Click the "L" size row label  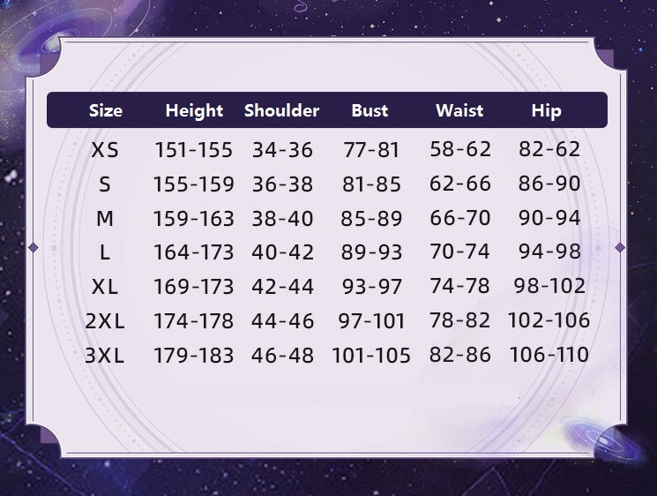pos(105,252)
